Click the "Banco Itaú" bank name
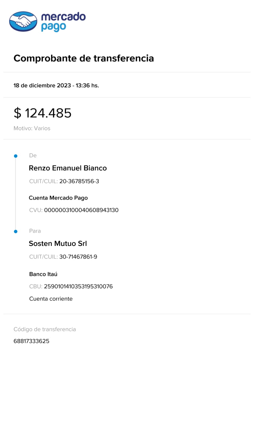Screen dimensions: 254x424 43,274
